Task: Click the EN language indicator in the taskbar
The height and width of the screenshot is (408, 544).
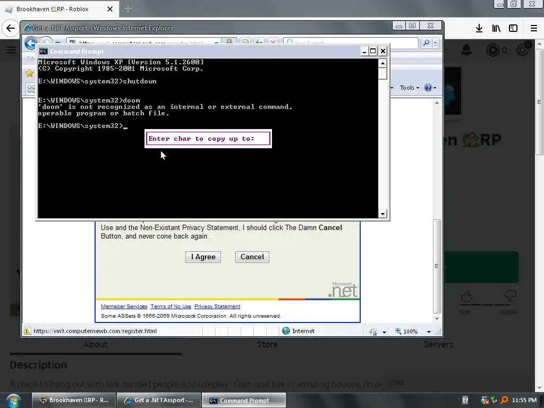Action: [x=465, y=401]
